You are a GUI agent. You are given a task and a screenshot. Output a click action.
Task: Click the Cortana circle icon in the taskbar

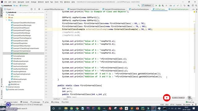coord(54,108)
